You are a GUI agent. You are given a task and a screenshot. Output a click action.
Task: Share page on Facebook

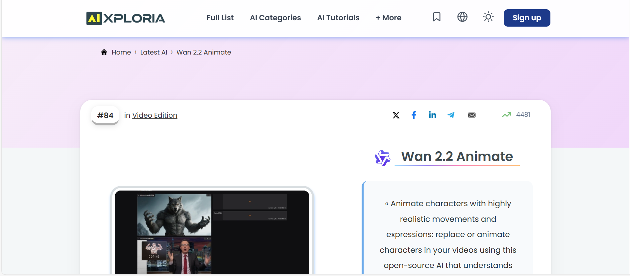(414, 115)
